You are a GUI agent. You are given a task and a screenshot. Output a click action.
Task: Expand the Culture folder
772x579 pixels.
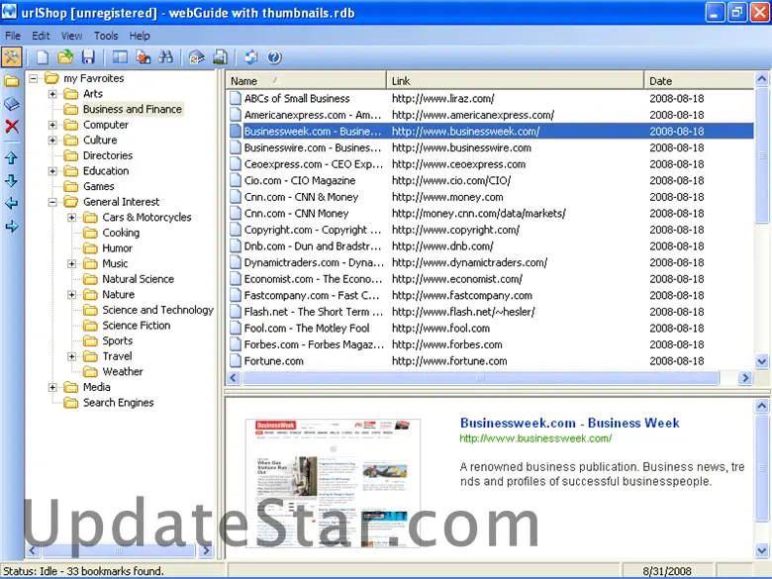[52, 140]
